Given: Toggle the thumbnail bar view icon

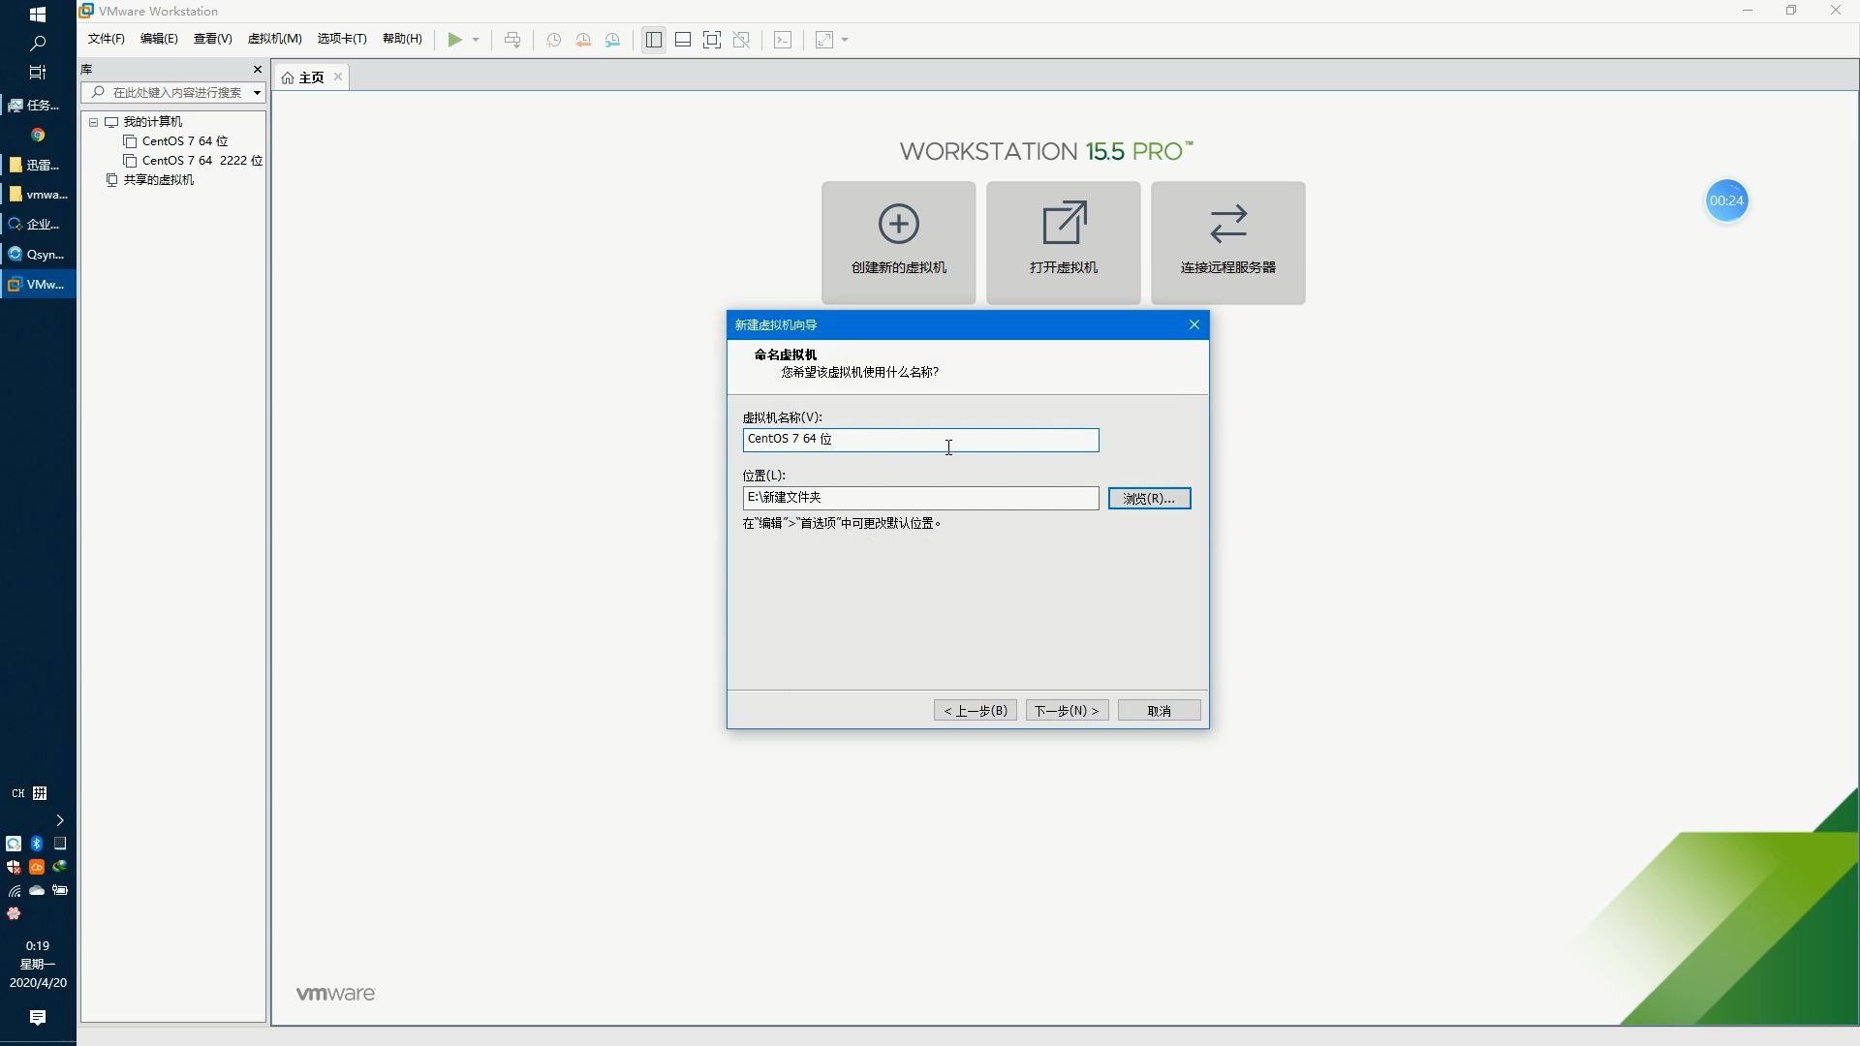Looking at the screenshot, I should tap(683, 40).
